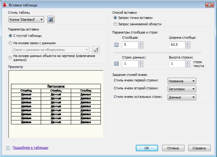The image size is (217, 157).
Task: Expand the second row cell style dropdown Заголовок
Action: click(182, 89)
